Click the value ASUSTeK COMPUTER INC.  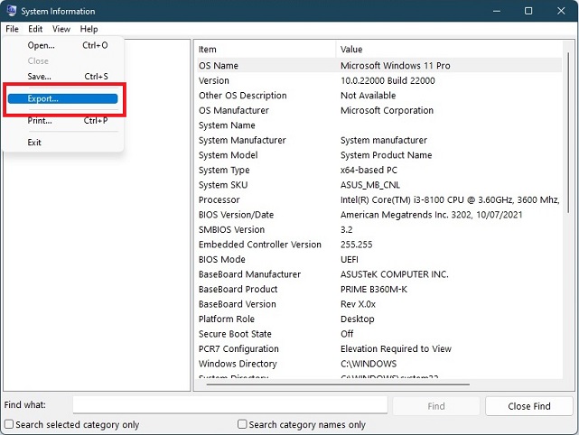[395, 274]
